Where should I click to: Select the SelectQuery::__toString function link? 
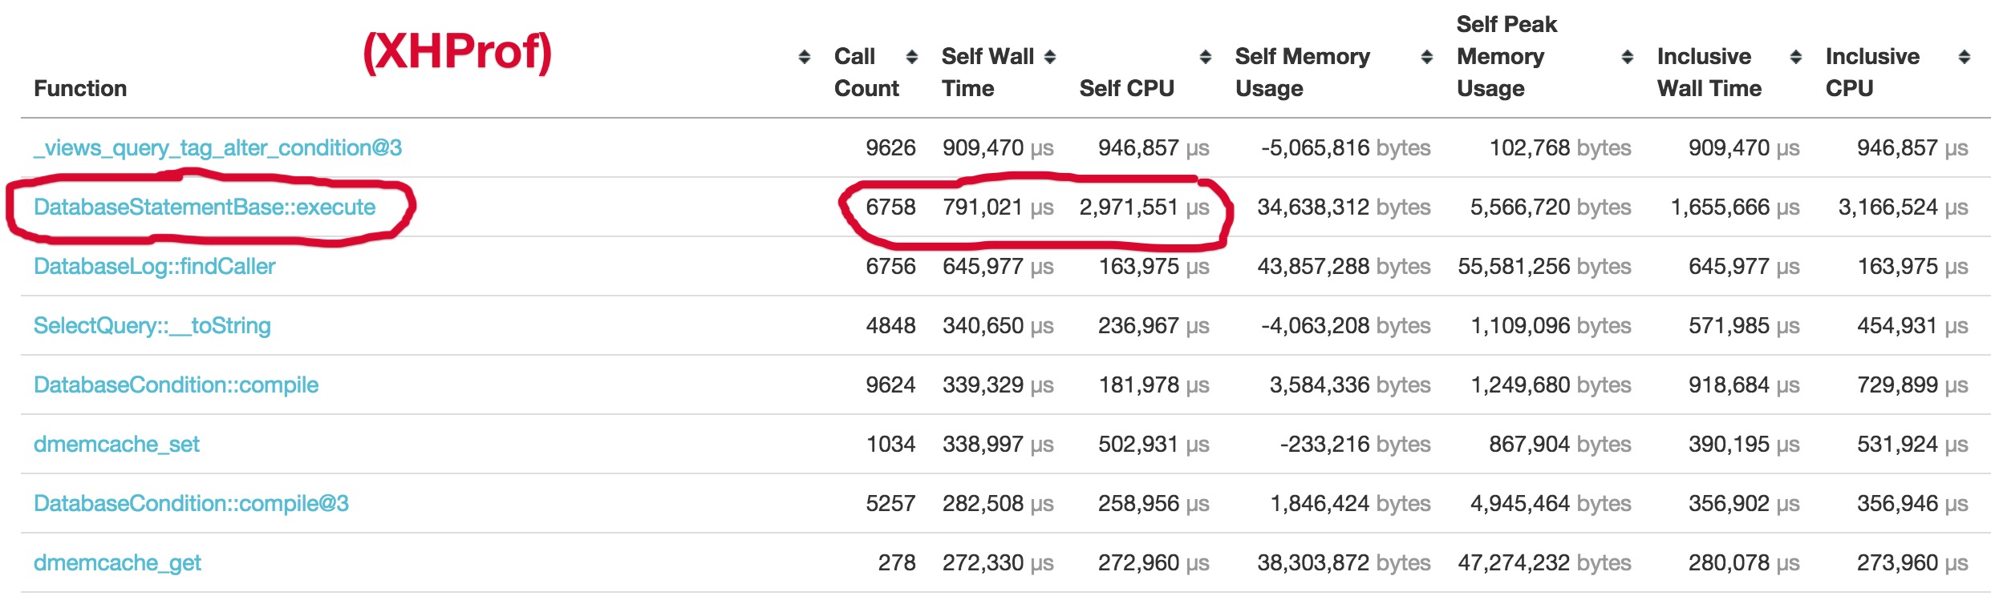point(154,325)
